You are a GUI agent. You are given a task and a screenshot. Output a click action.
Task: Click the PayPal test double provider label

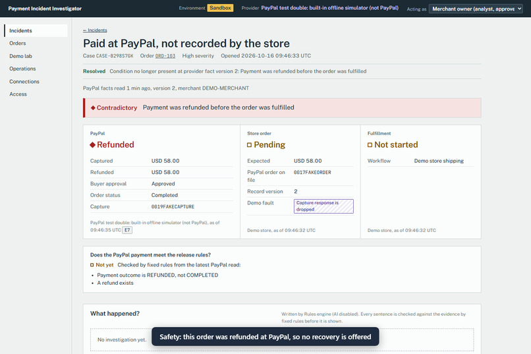(x=329, y=8)
